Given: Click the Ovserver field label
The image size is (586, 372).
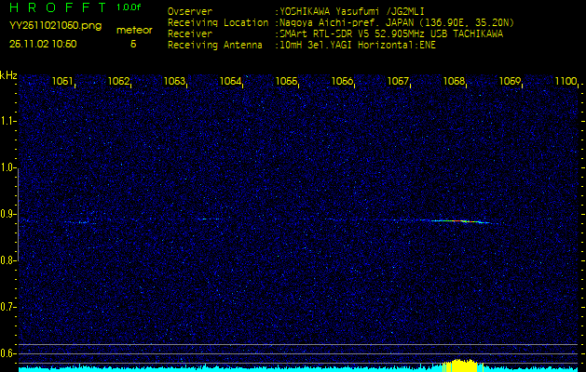Looking at the screenshot, I should coord(190,11).
